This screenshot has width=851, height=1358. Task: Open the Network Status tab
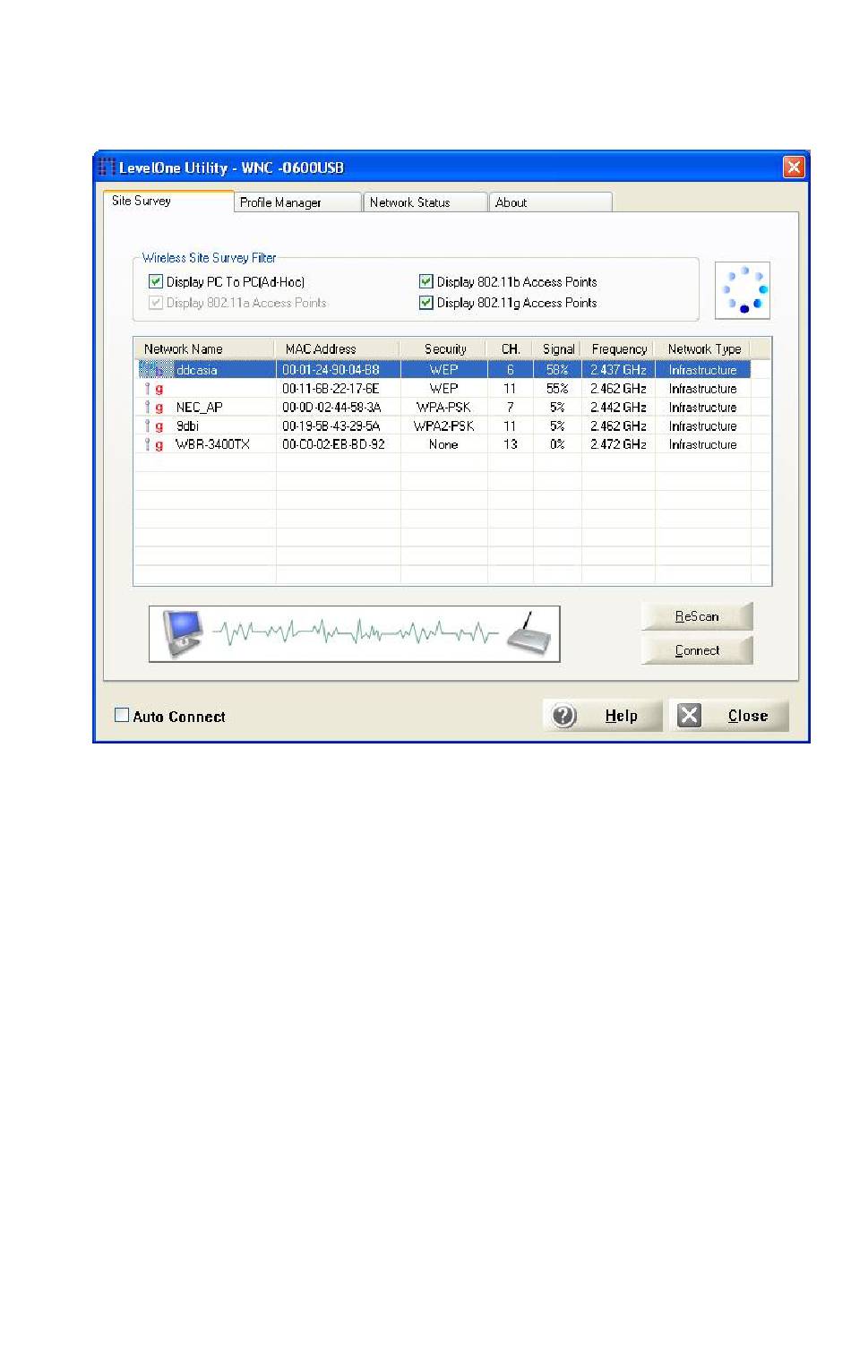[423, 202]
